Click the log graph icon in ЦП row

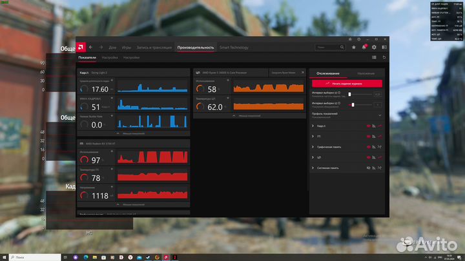(380, 157)
